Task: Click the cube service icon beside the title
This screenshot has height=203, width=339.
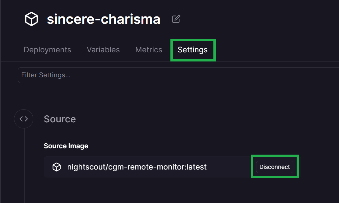Action: tap(31, 19)
